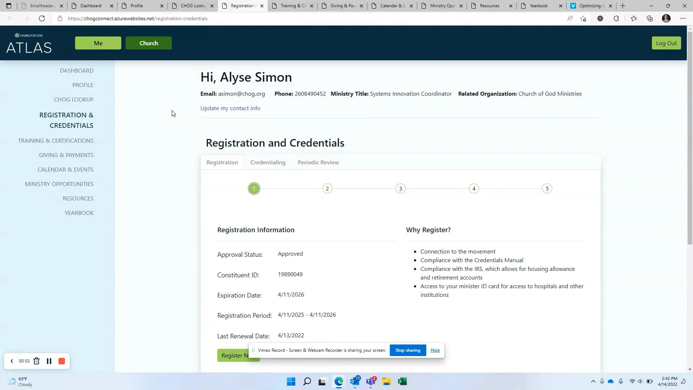Select the Me toggle button

click(x=98, y=43)
